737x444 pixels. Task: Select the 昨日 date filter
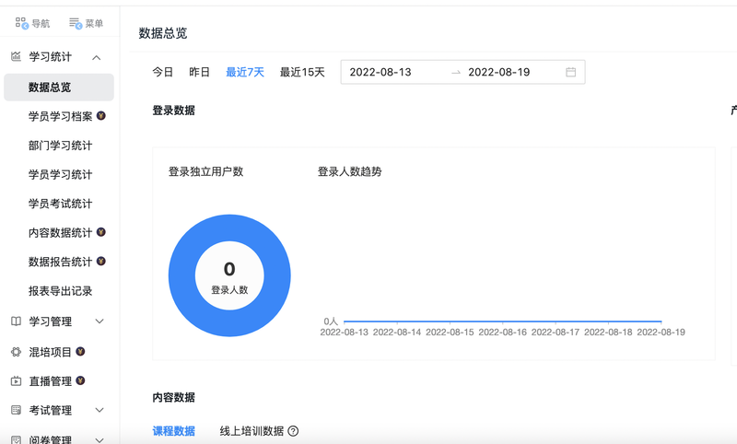point(199,73)
